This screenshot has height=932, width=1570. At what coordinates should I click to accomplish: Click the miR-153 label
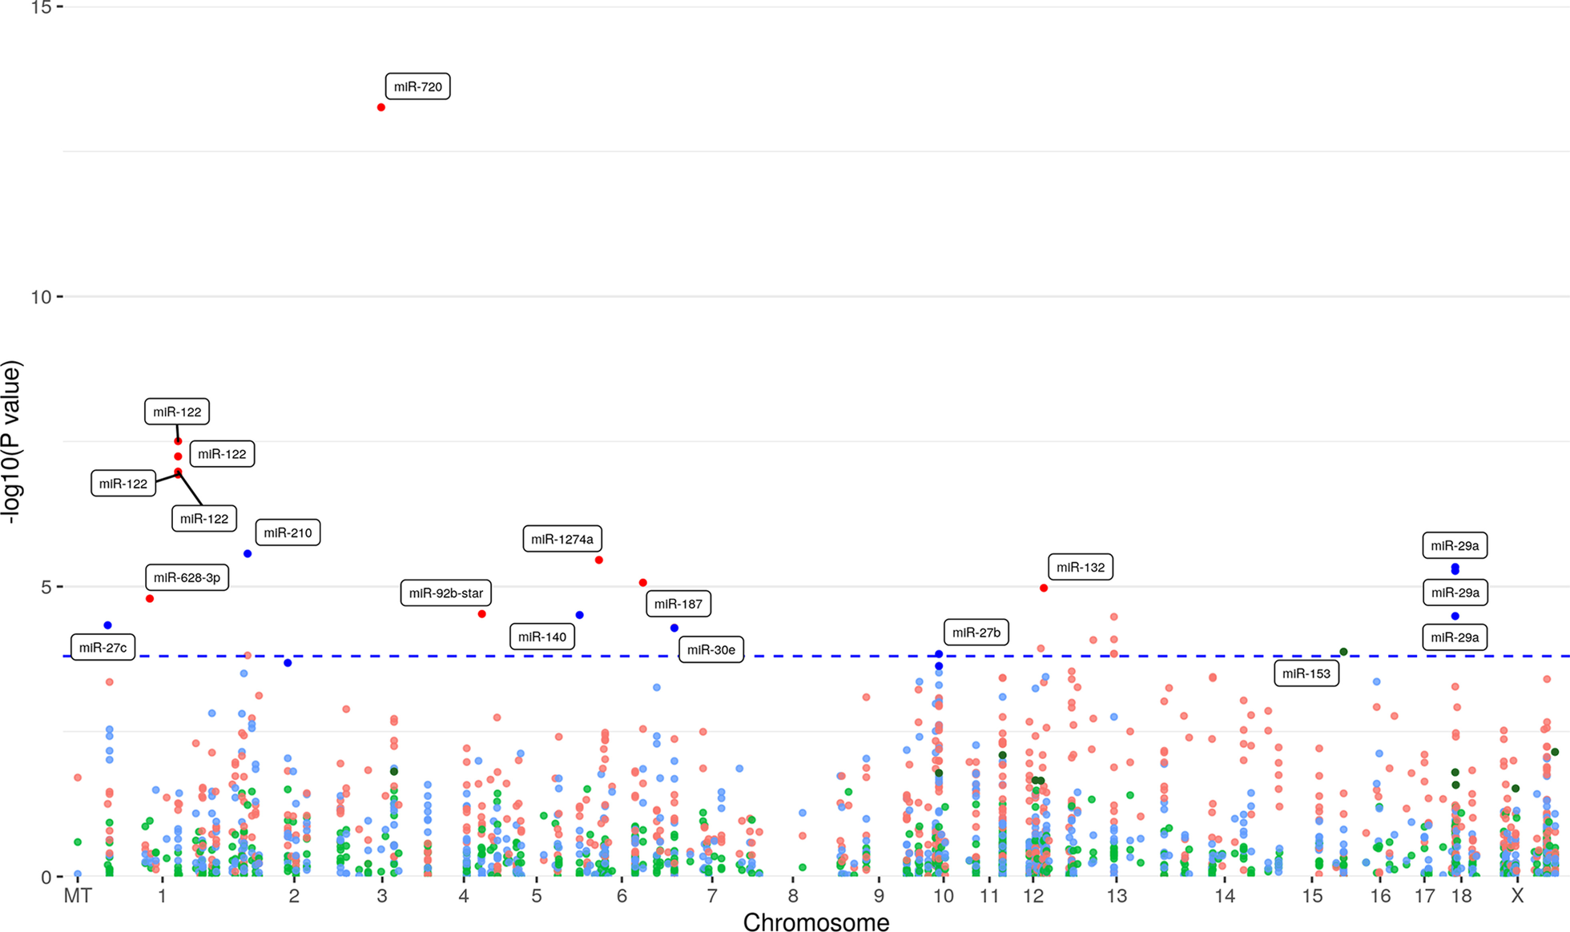point(1306,673)
